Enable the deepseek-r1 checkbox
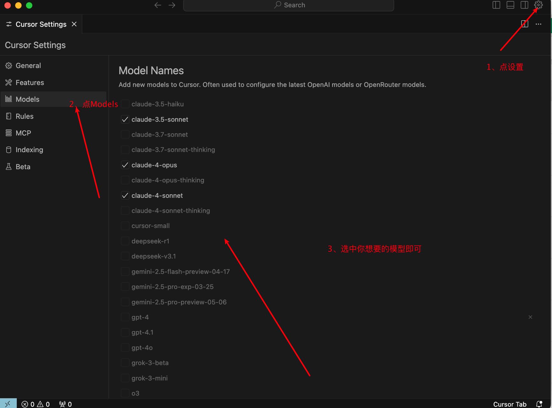The height and width of the screenshot is (408, 552). (125, 241)
